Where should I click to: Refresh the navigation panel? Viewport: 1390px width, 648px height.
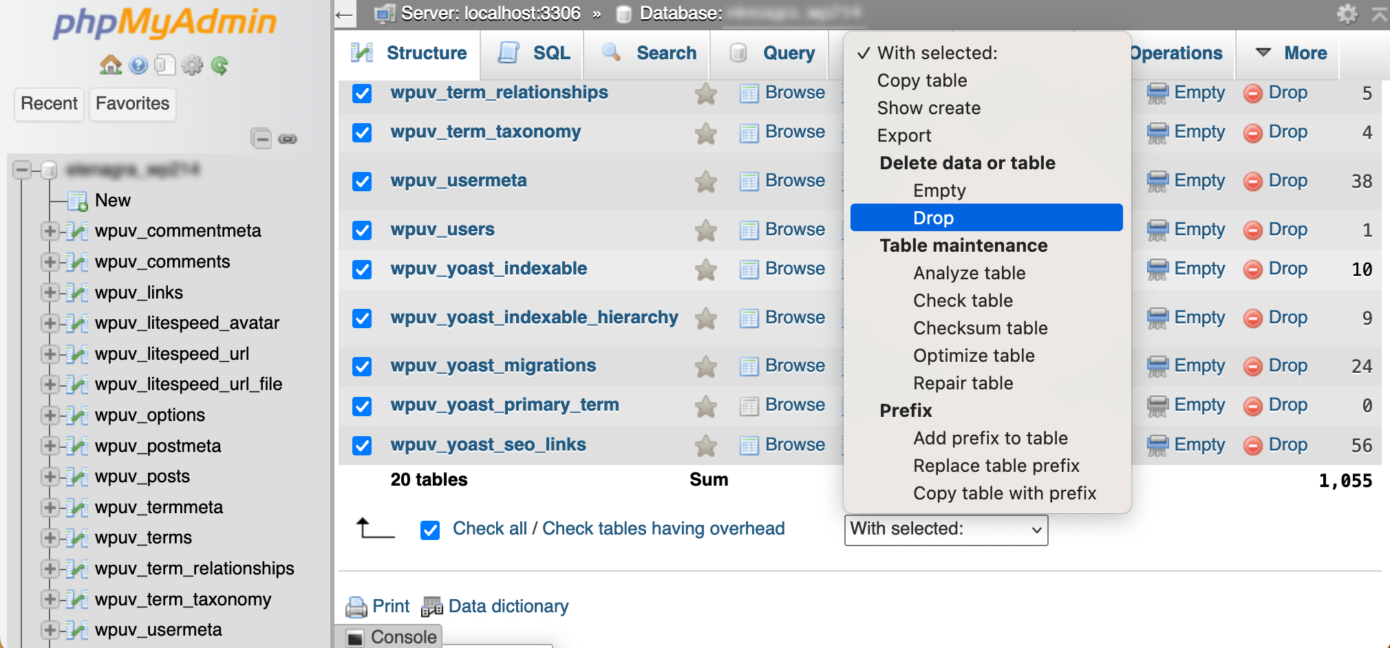[220, 65]
